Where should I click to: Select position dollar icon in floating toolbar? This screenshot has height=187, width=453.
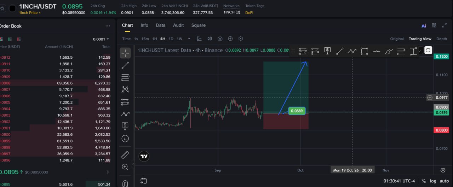(x=327, y=51)
